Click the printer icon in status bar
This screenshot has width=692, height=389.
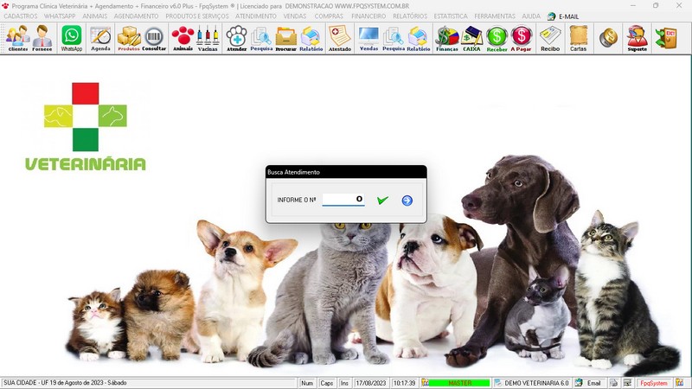[614, 383]
